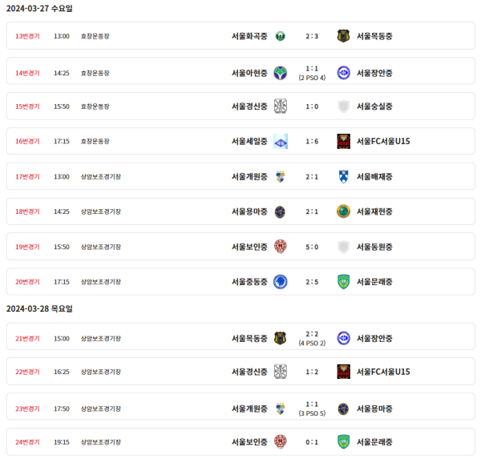Click the 2024-03-28 목요일 date heading

39,308
